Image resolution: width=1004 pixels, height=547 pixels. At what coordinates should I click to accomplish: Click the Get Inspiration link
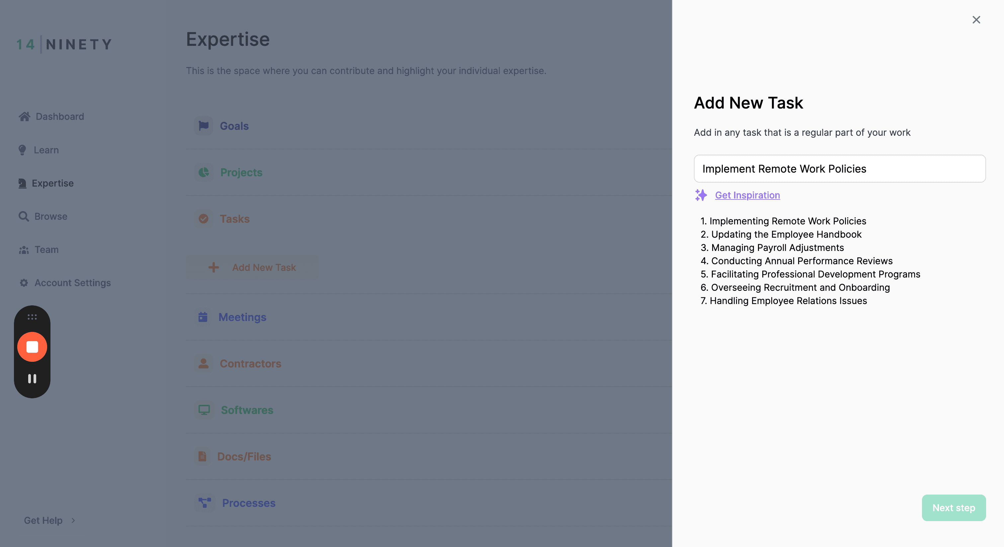747,195
